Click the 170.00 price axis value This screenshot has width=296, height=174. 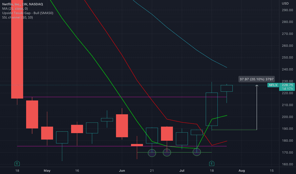(x=287, y=152)
